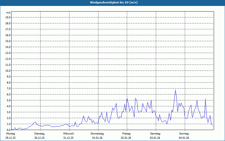Click the 15,0 label on the y-axis
The image size is (225, 141).
click(x=8, y=41)
